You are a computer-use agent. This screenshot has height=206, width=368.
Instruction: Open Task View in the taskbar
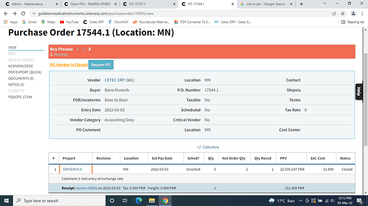(x=125, y=201)
